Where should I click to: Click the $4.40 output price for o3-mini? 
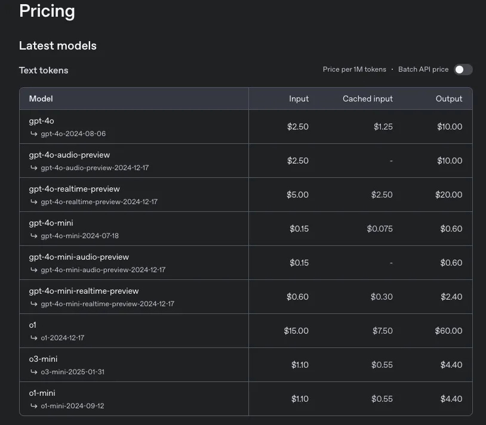pyautogui.click(x=451, y=365)
